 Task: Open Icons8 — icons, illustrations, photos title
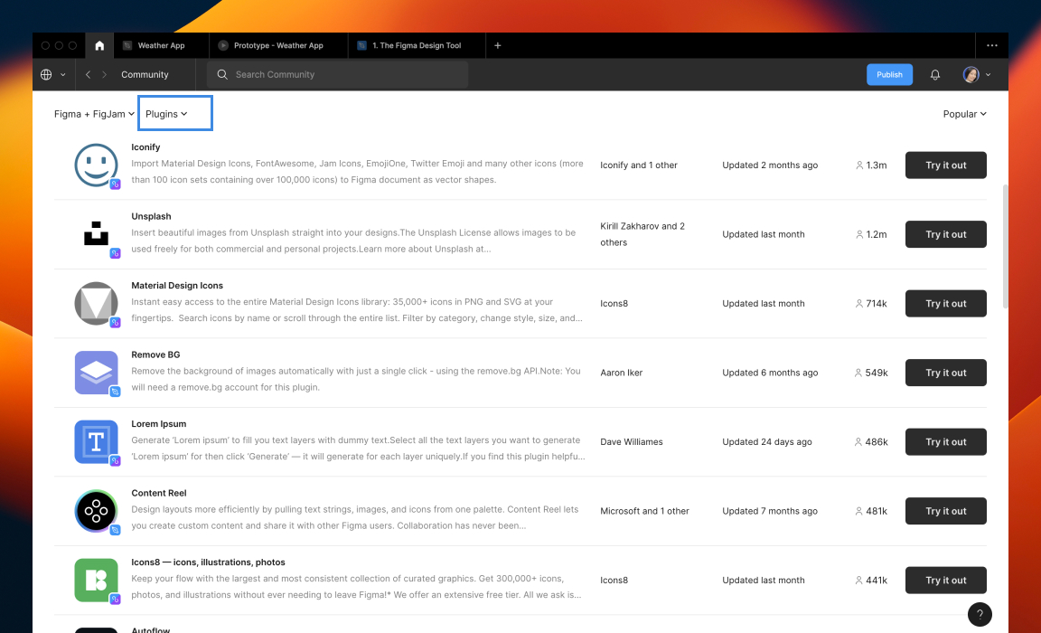(208, 562)
